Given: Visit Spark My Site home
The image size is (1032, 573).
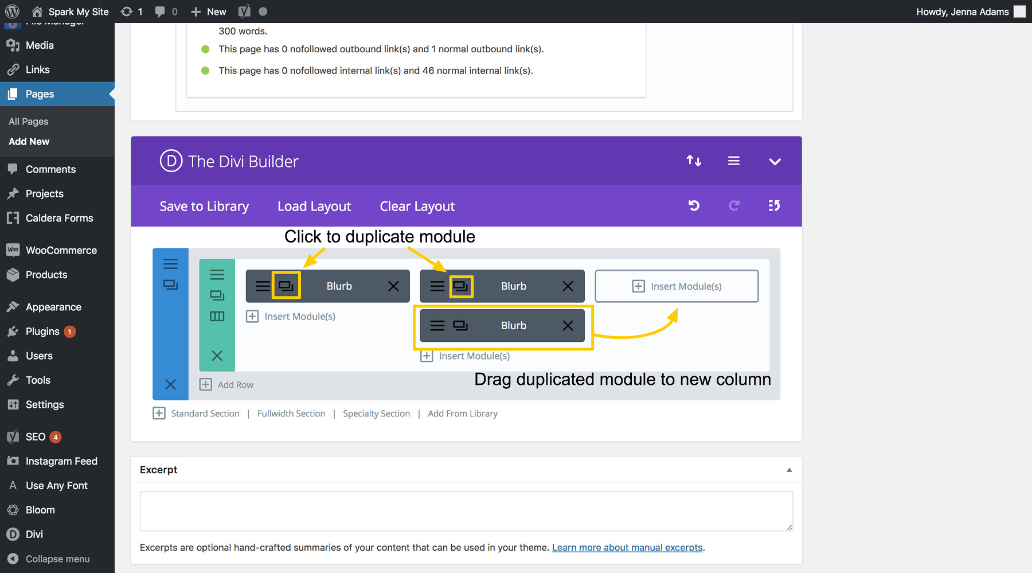Looking at the screenshot, I should [x=70, y=11].
